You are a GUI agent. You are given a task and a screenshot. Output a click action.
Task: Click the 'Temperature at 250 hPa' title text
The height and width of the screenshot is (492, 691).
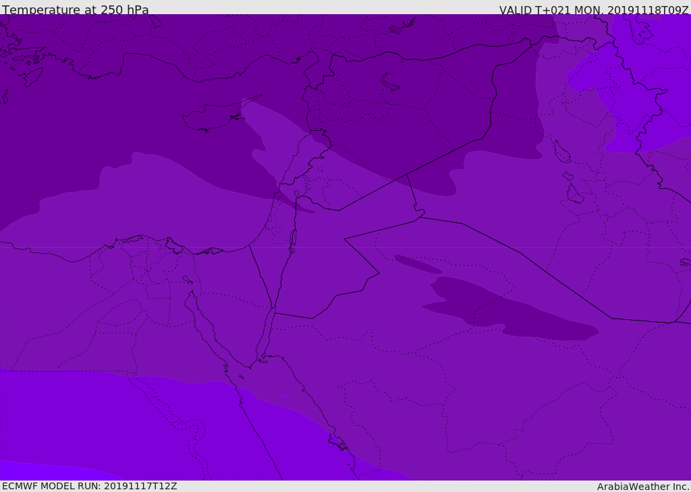(x=76, y=9)
